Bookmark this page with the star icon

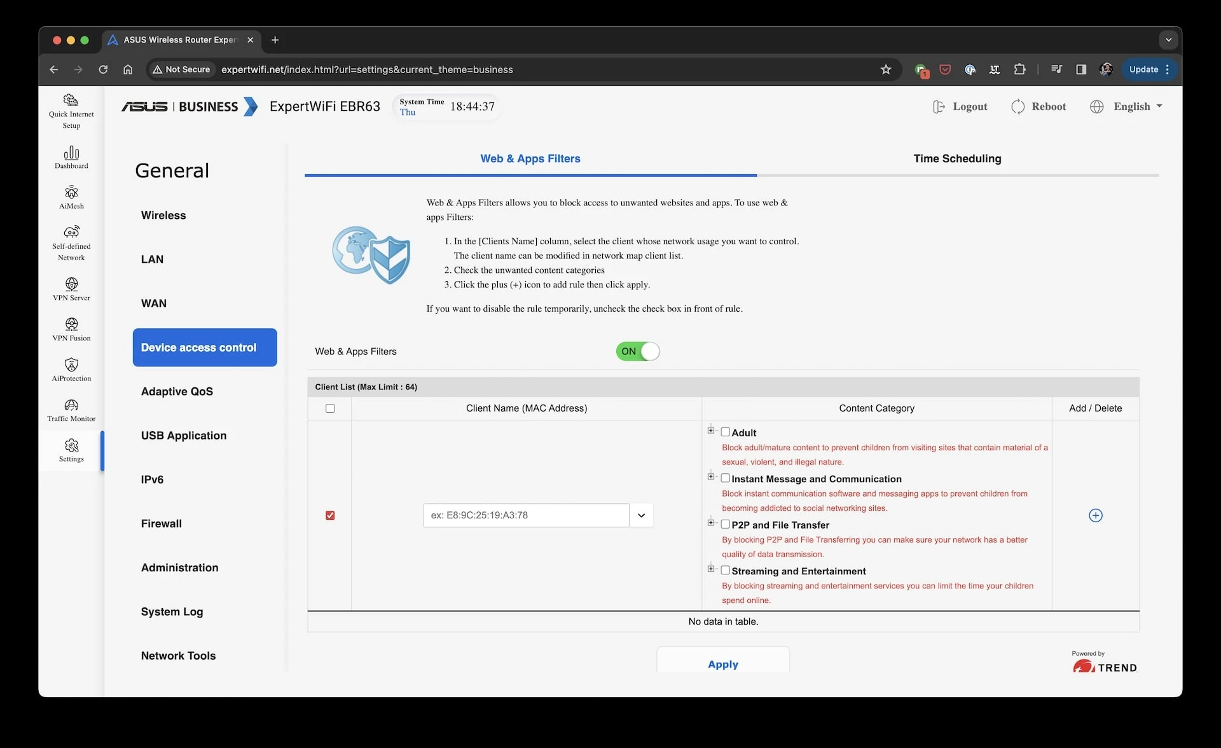tap(885, 69)
